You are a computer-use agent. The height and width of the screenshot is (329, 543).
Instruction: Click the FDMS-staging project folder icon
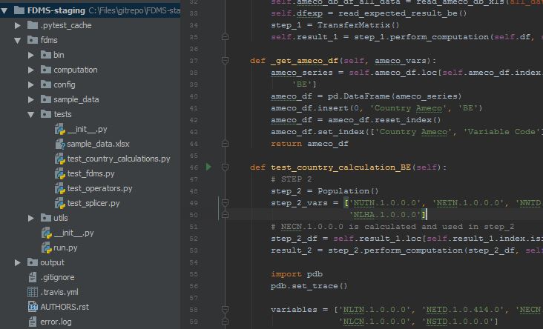pos(19,10)
